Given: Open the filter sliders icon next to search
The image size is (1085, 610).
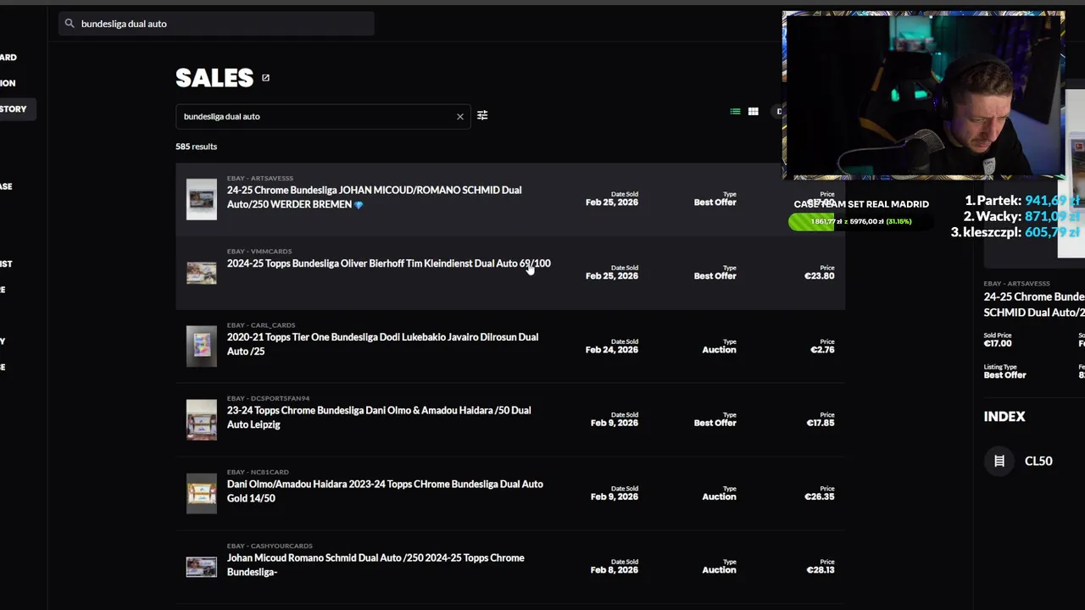Looking at the screenshot, I should click(x=482, y=115).
